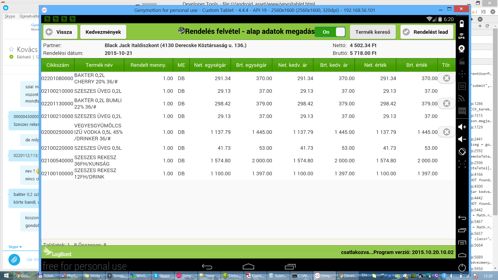Tap the Android home navigation button
Image resolution: width=498 pixels, height=280 pixels.
[x=248, y=267]
